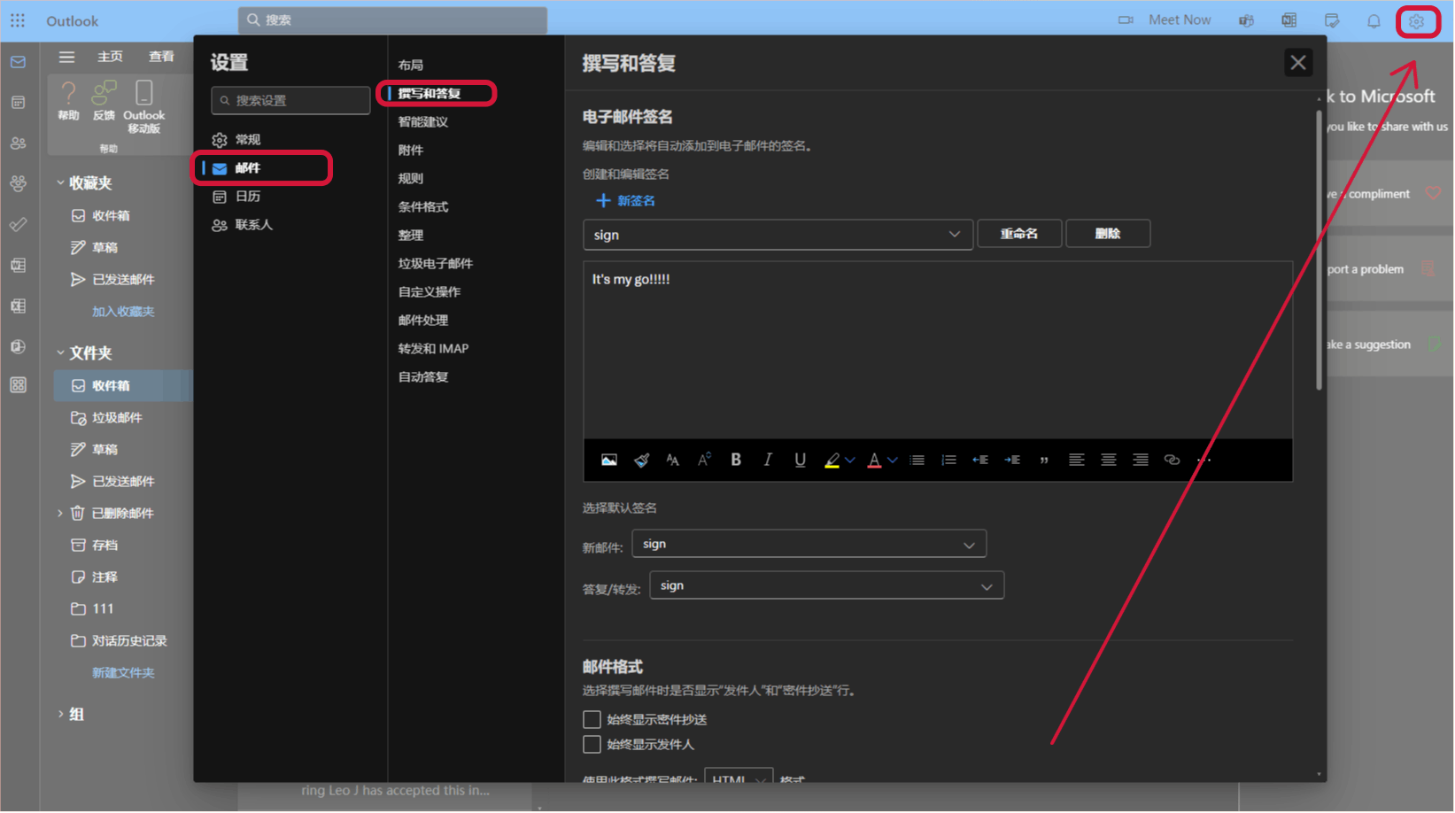Tick 始终显示密件抄送 checkbox
This screenshot has width=1455, height=813.
[x=592, y=720]
